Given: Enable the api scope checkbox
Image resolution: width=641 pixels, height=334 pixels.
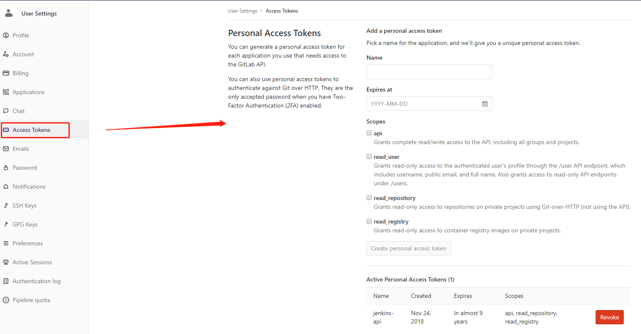Looking at the screenshot, I should pos(369,133).
